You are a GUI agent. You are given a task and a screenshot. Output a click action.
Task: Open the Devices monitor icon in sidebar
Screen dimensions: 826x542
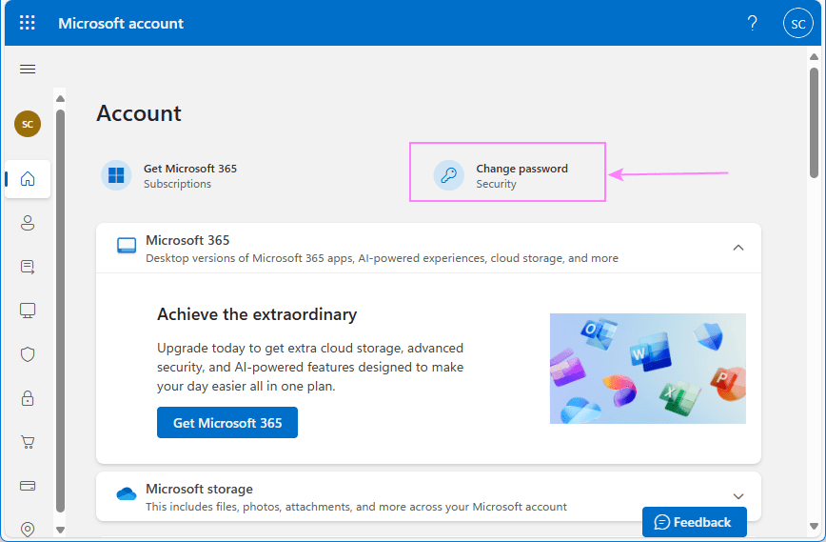(28, 311)
